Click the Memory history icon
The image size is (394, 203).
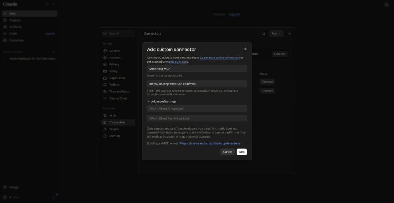point(105,136)
